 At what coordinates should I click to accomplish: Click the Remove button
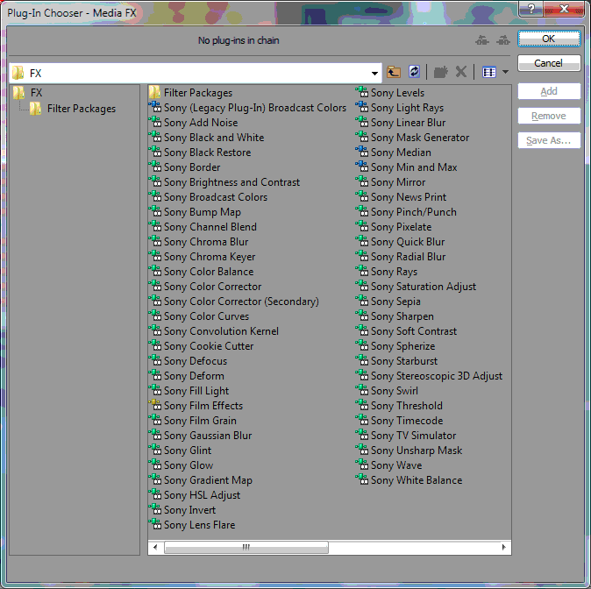549,116
